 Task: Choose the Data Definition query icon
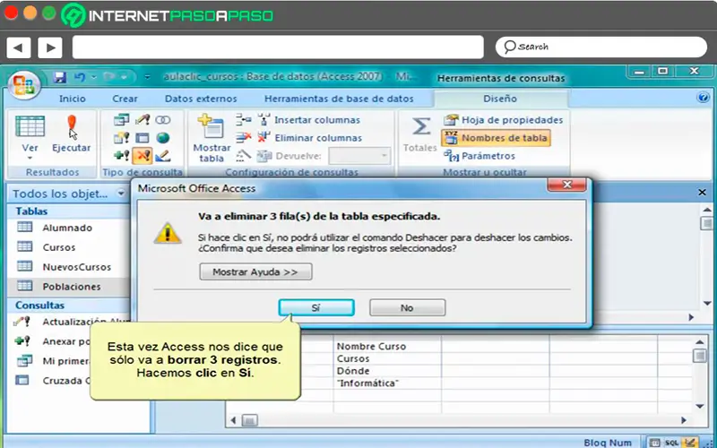pos(163,156)
